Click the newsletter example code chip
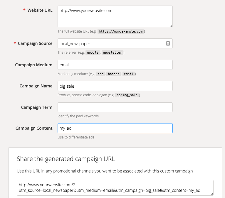The width and height of the screenshot is (225, 198). coord(113,53)
